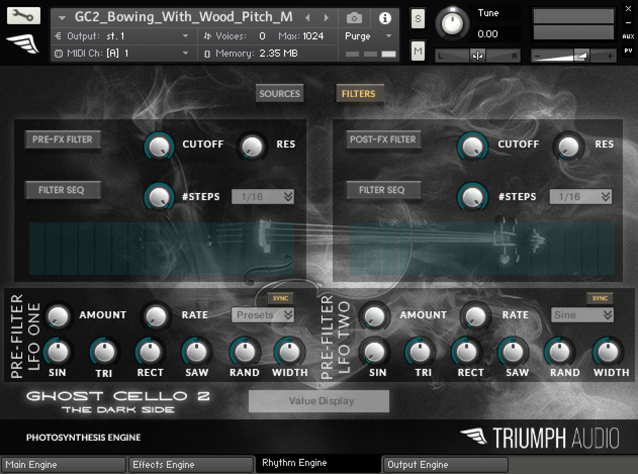This screenshot has width=638, height=474.
Task: Click the pre-FX RES knob
Action: click(252, 146)
